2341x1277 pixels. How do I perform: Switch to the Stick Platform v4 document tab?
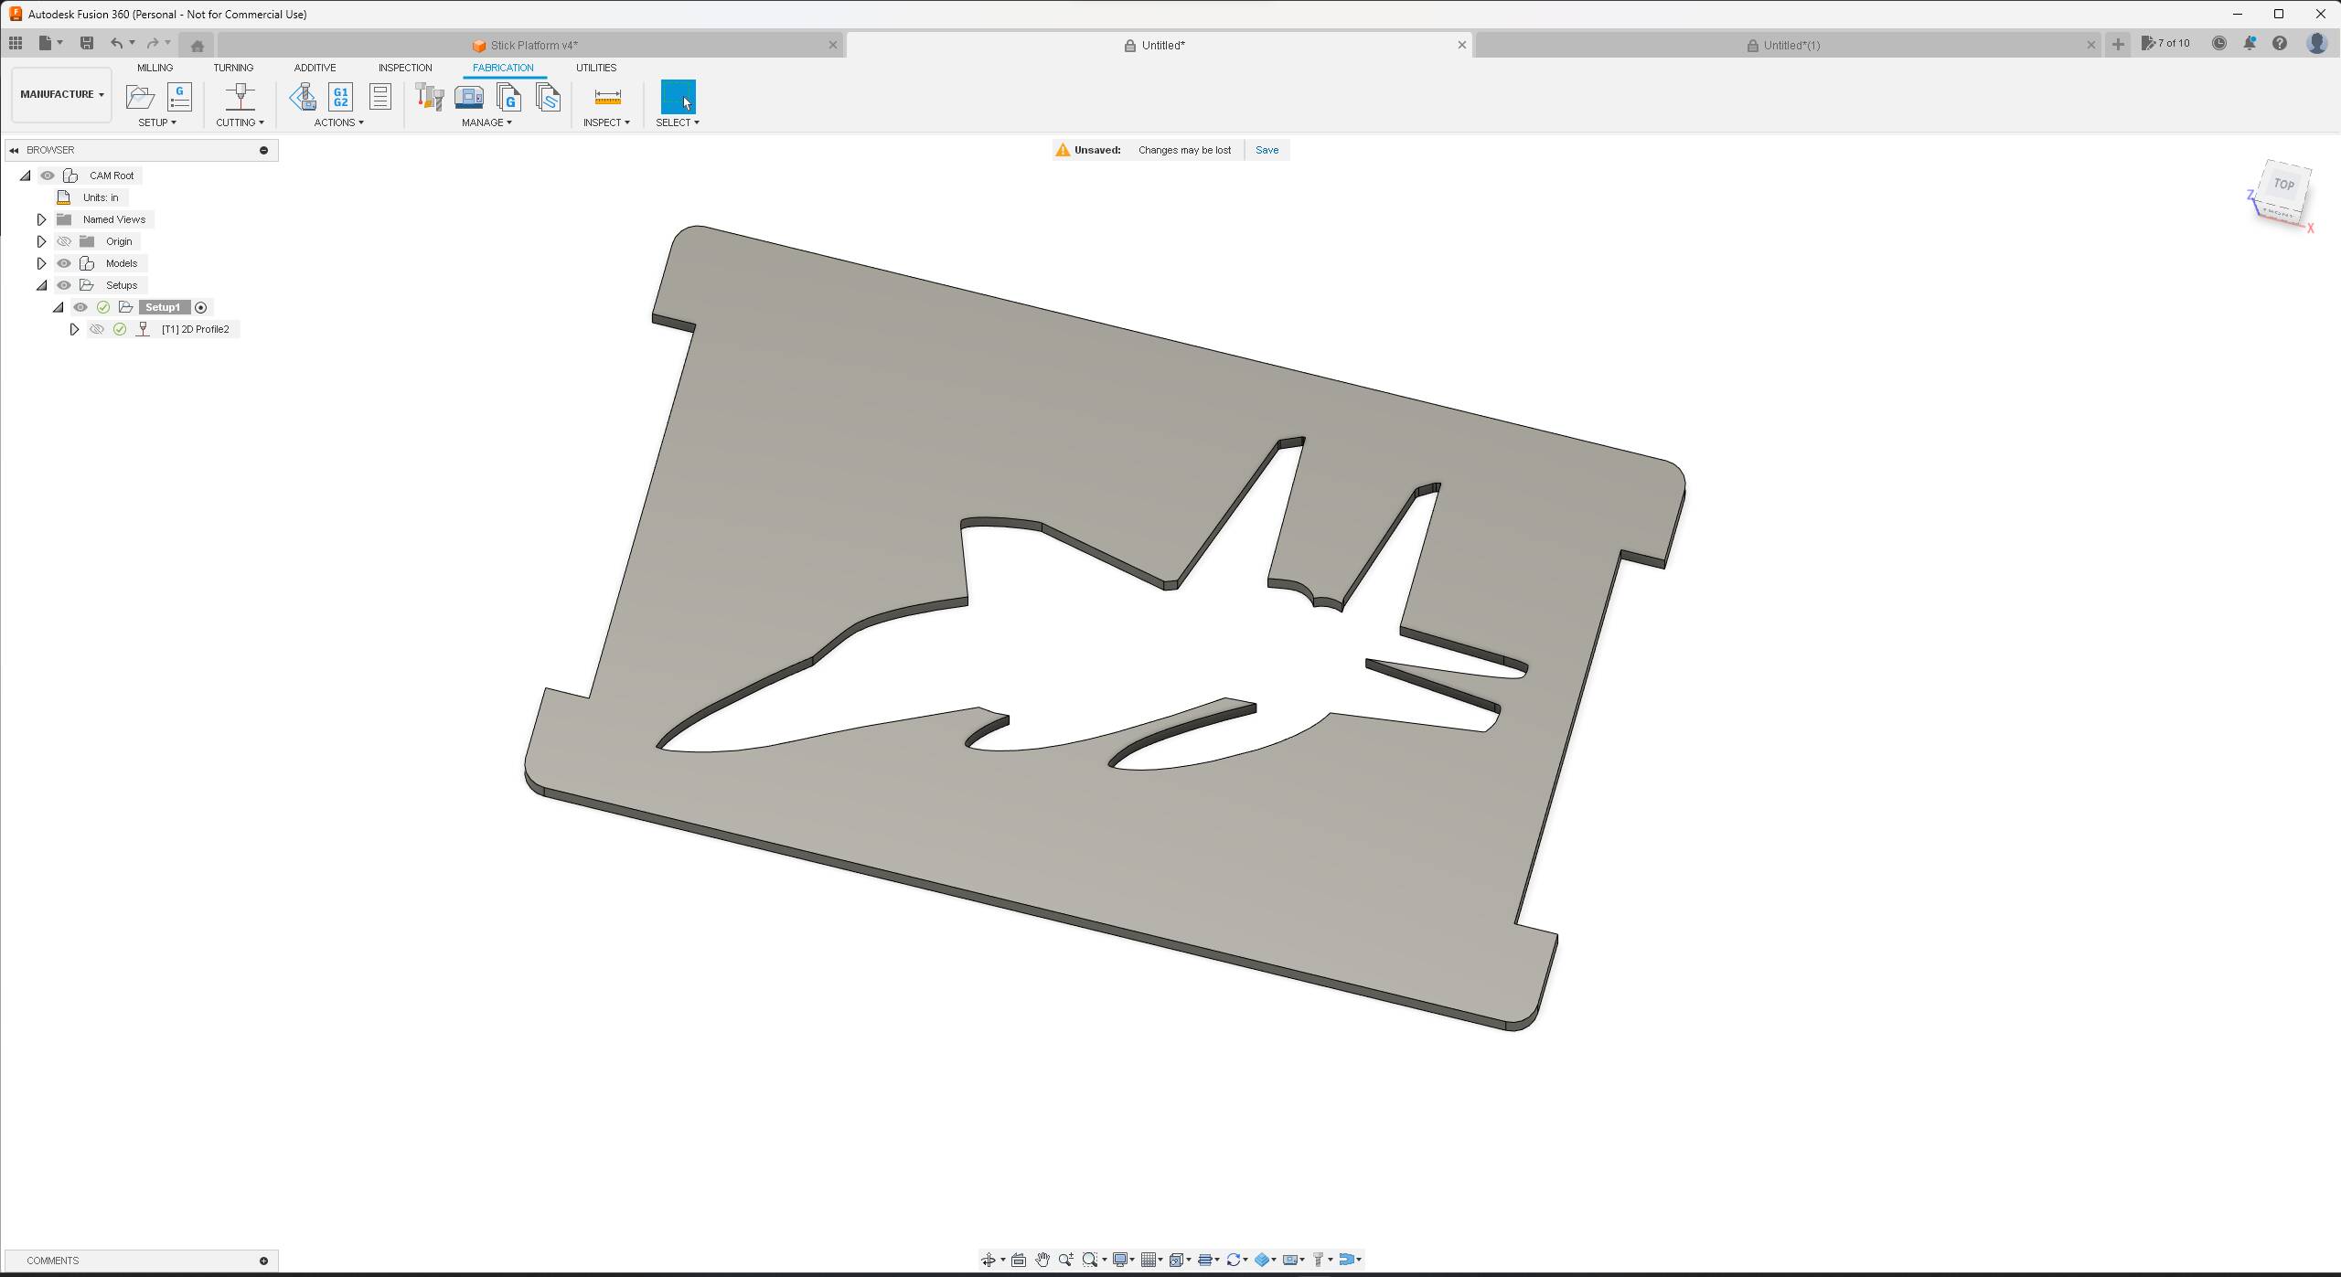click(x=533, y=45)
